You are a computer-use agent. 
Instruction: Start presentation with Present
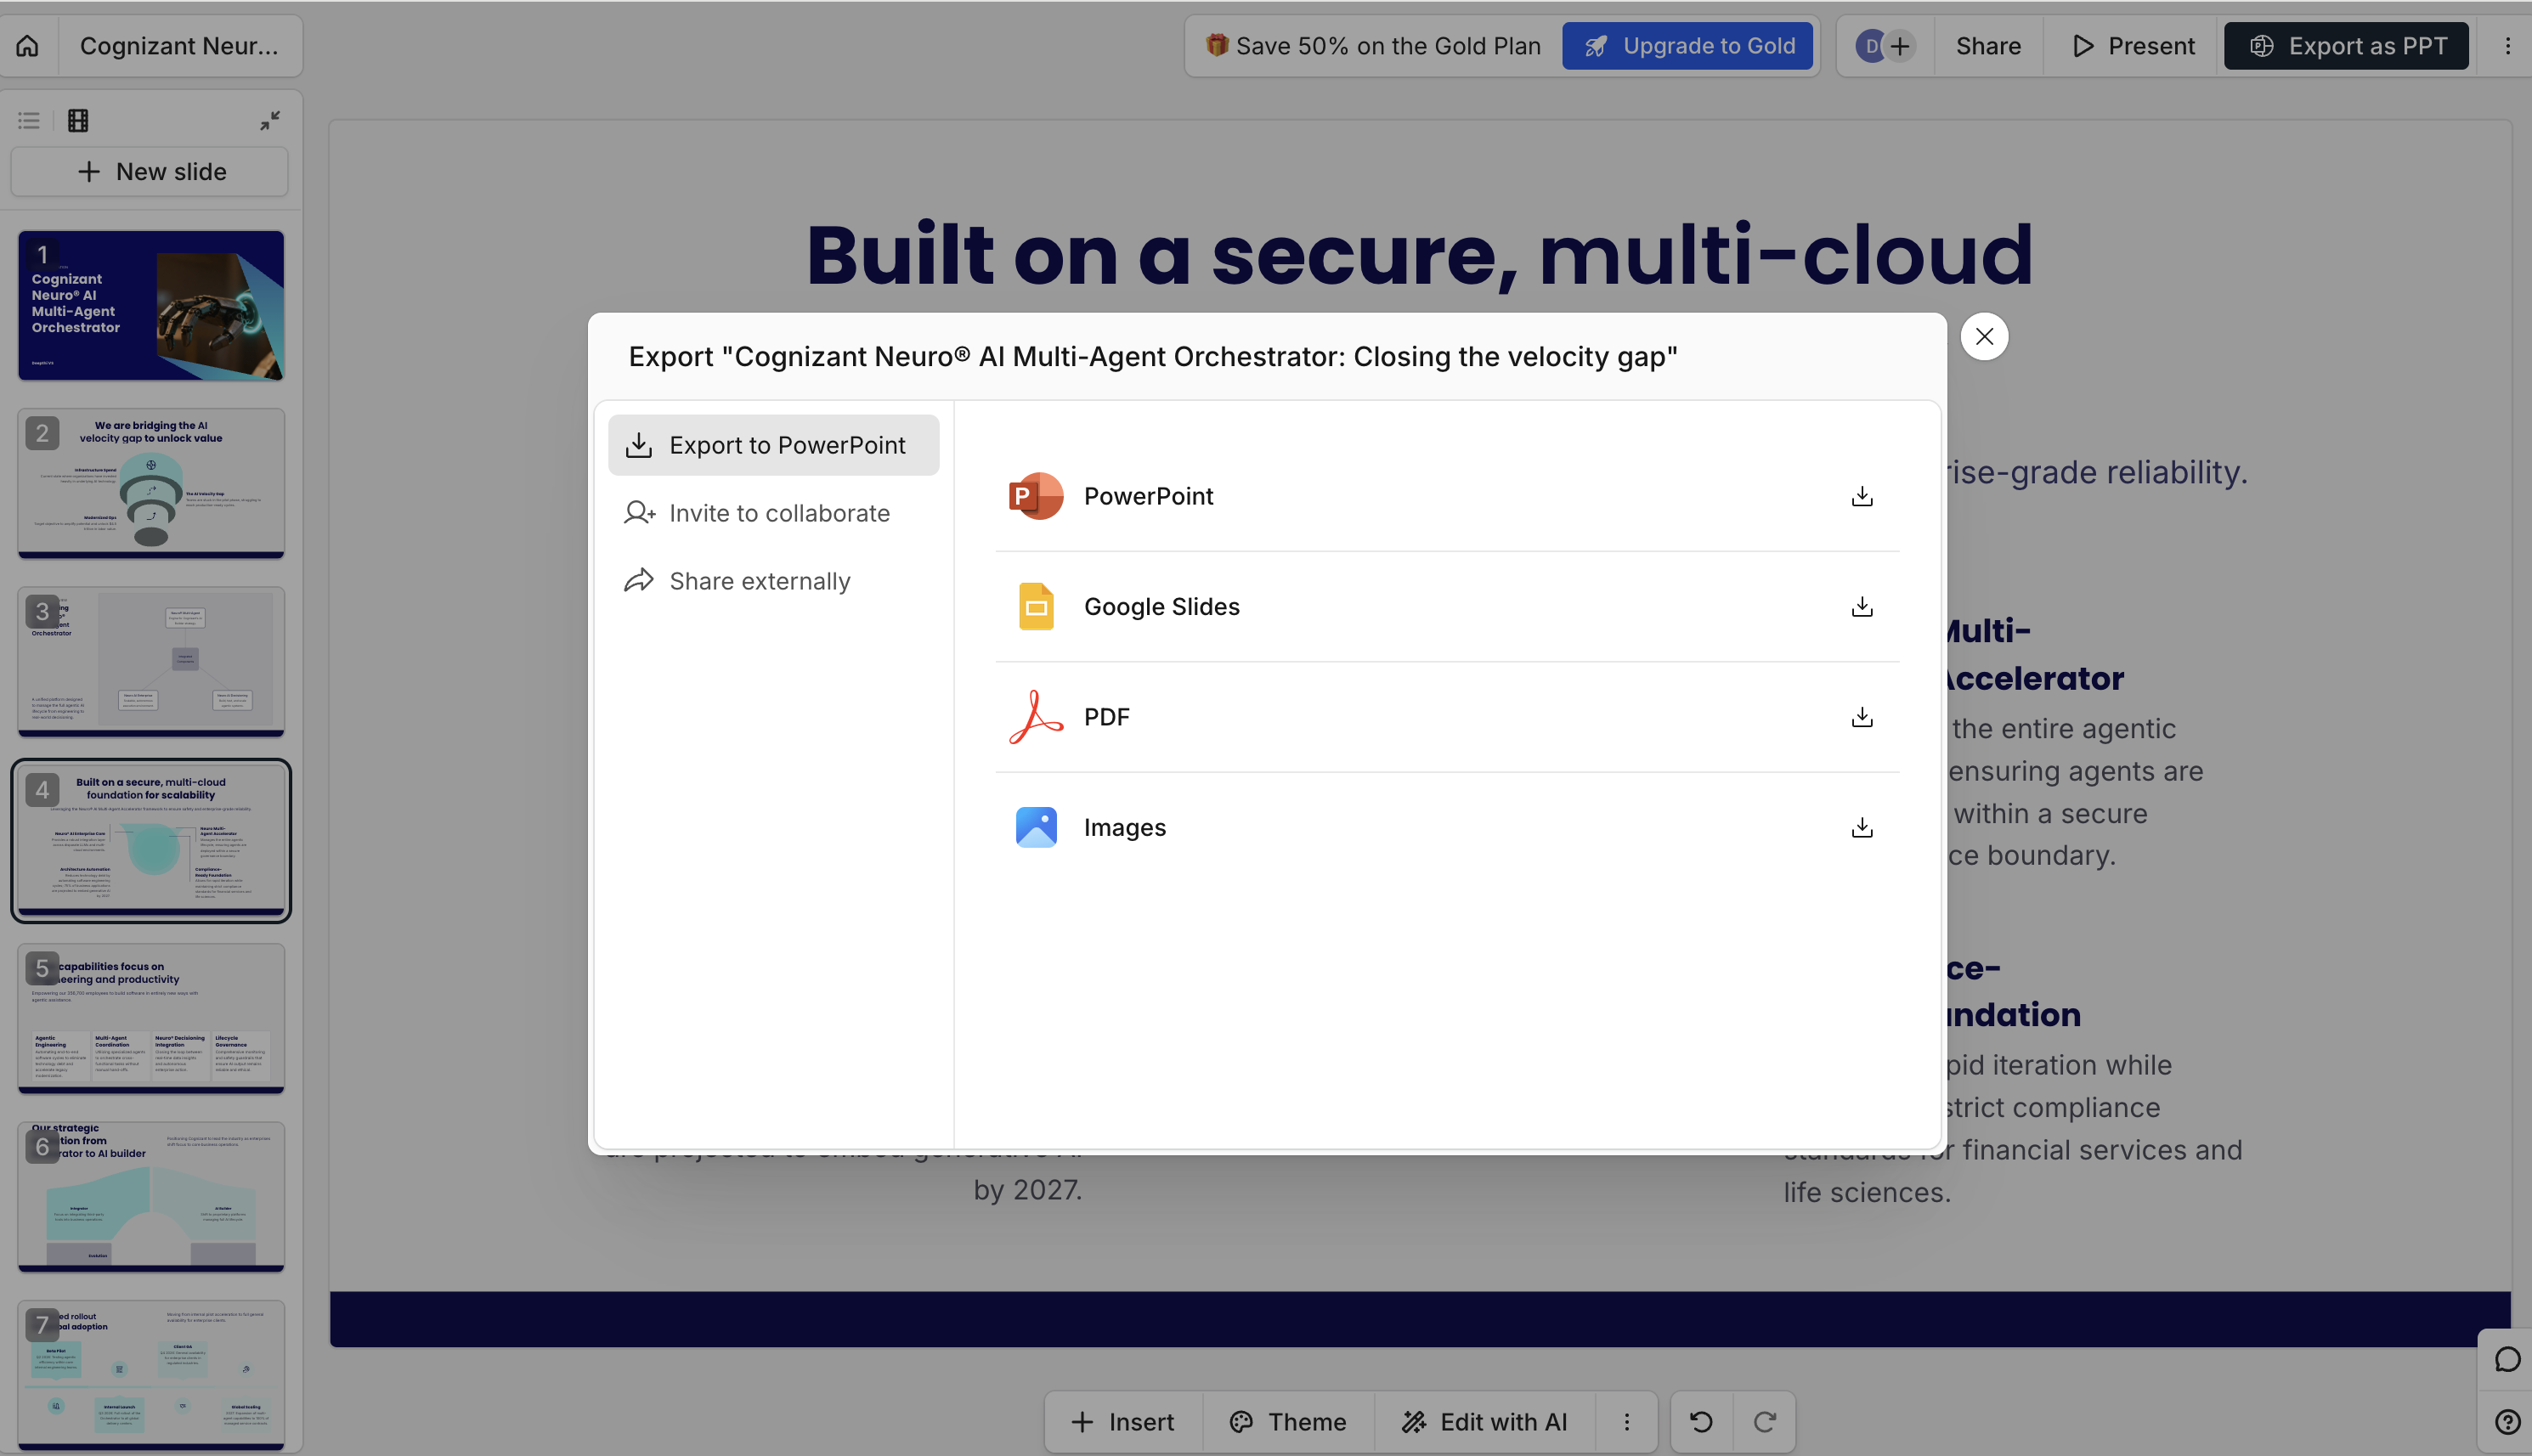point(2132,46)
